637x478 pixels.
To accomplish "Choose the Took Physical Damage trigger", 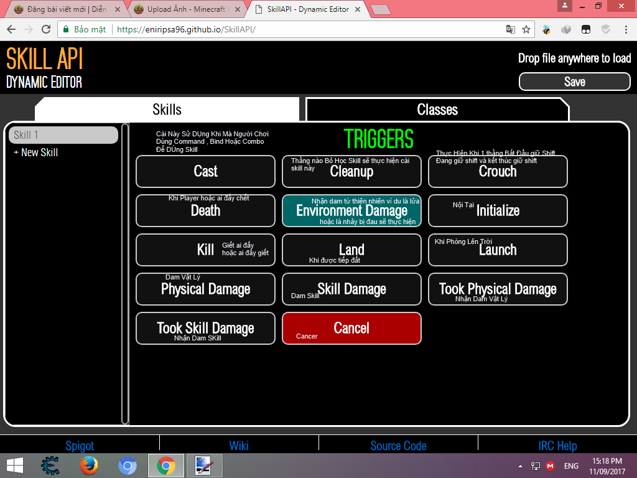I will [x=498, y=289].
